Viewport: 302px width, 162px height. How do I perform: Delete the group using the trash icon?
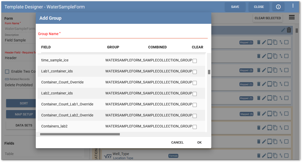click(x=289, y=30)
